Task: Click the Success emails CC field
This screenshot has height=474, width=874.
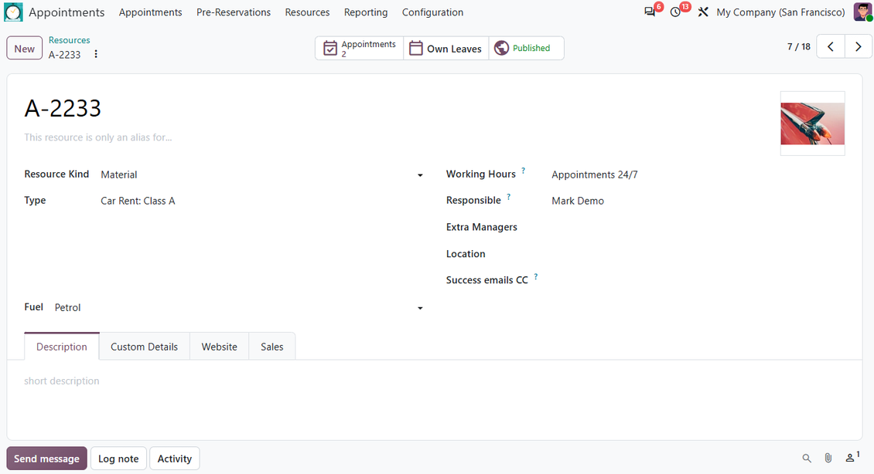Action: point(698,279)
